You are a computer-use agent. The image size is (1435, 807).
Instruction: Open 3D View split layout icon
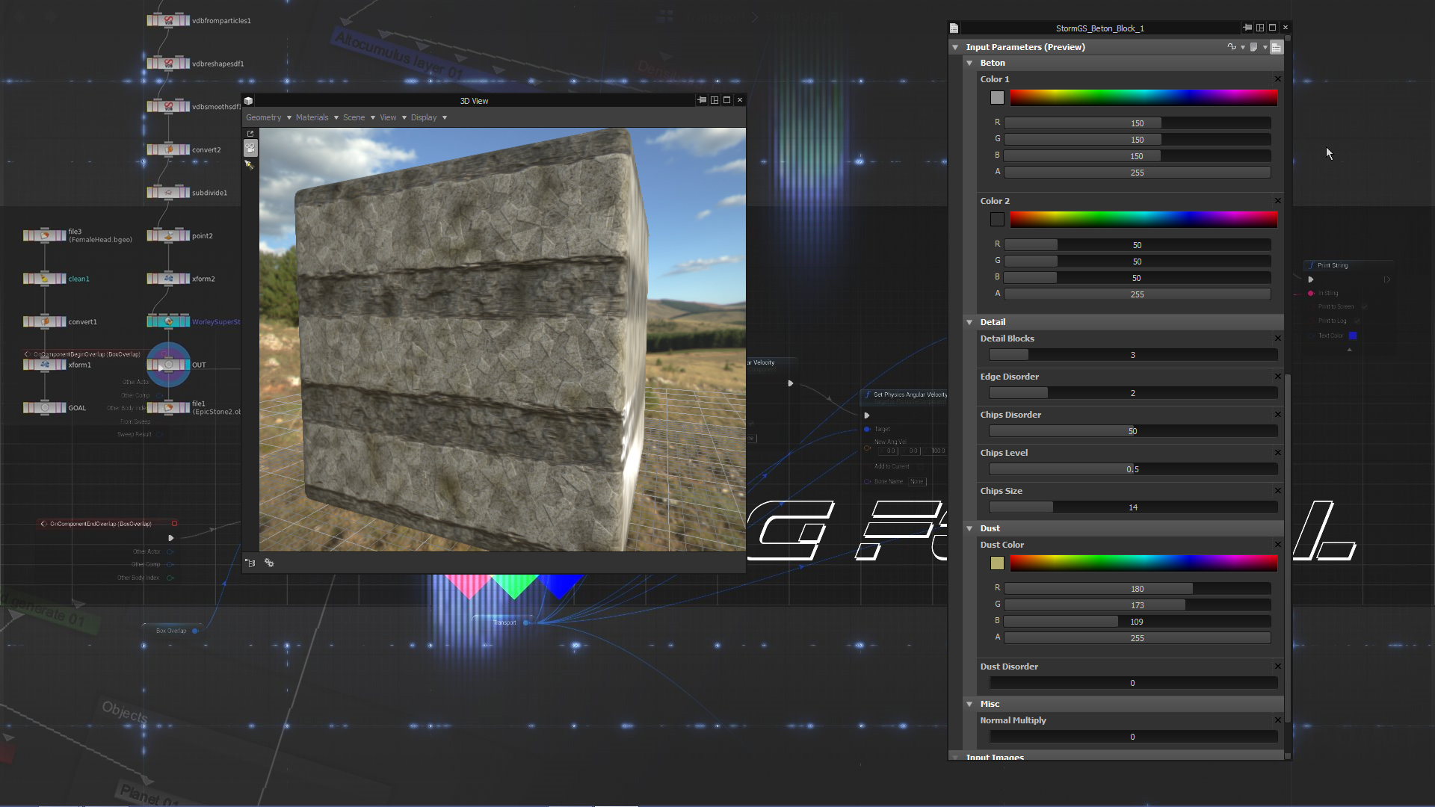(715, 100)
